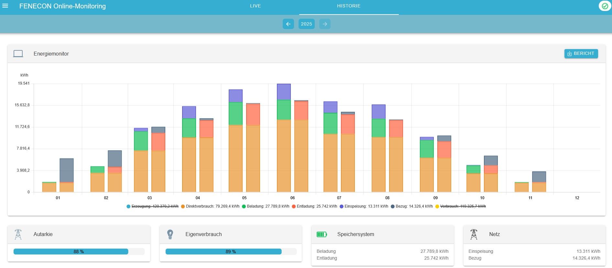Screen dimensions: 612x268
Task: Click the Autarkie 88 % progress bar
Action: point(79,252)
